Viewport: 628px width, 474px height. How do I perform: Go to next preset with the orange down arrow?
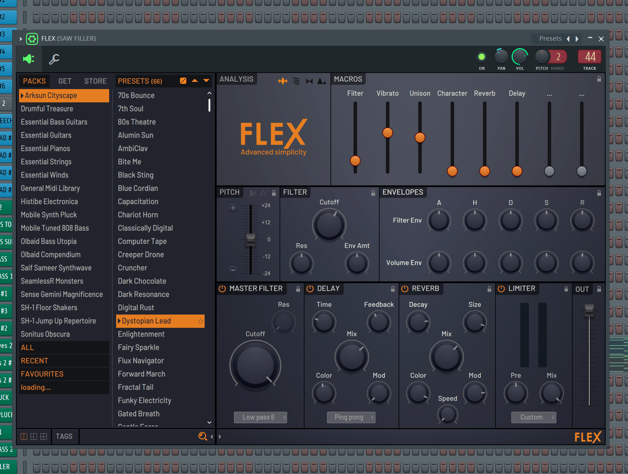pos(206,80)
